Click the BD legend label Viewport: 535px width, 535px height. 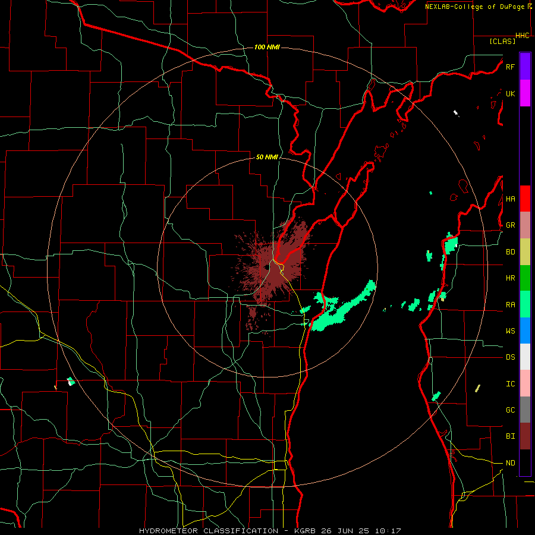pos(510,252)
